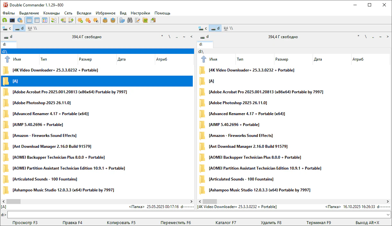The width and height of the screenshot is (392, 226).
Task: Toggle thumbnails view mode in toolbar
Action: tap(45, 20)
